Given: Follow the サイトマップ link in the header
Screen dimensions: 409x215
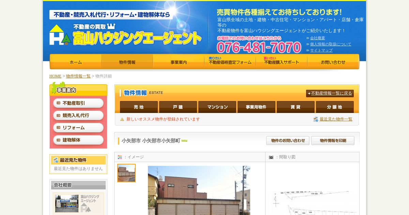Looking at the screenshot, I should click(x=321, y=50).
